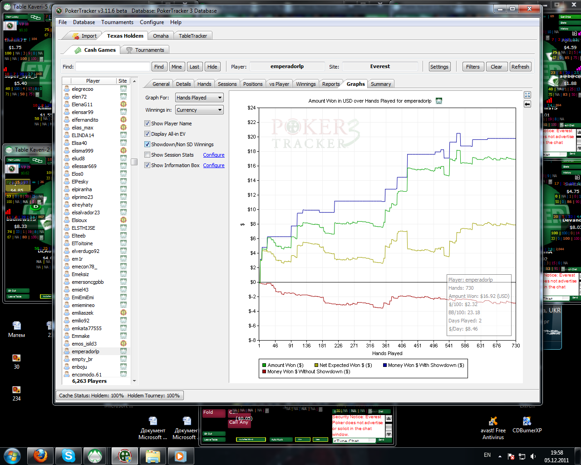Click the Mine button
This screenshot has width=581, height=465.
pos(177,67)
